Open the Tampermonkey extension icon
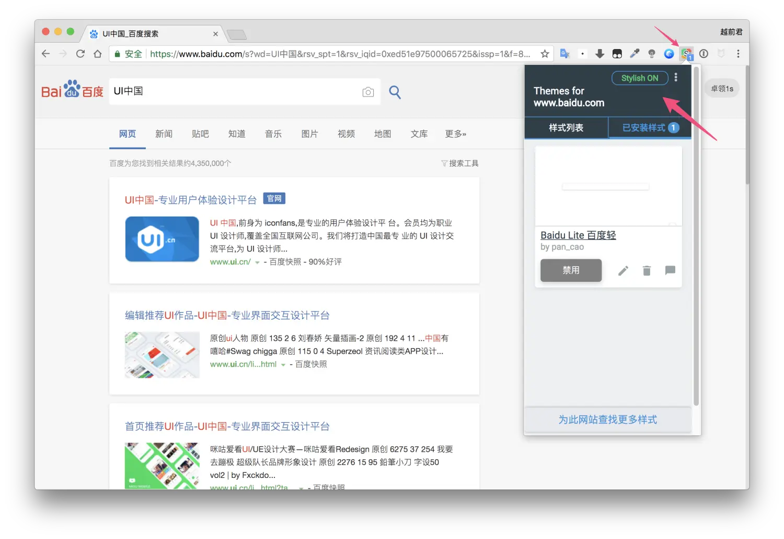Image resolution: width=784 pixels, height=539 pixels. (x=617, y=53)
